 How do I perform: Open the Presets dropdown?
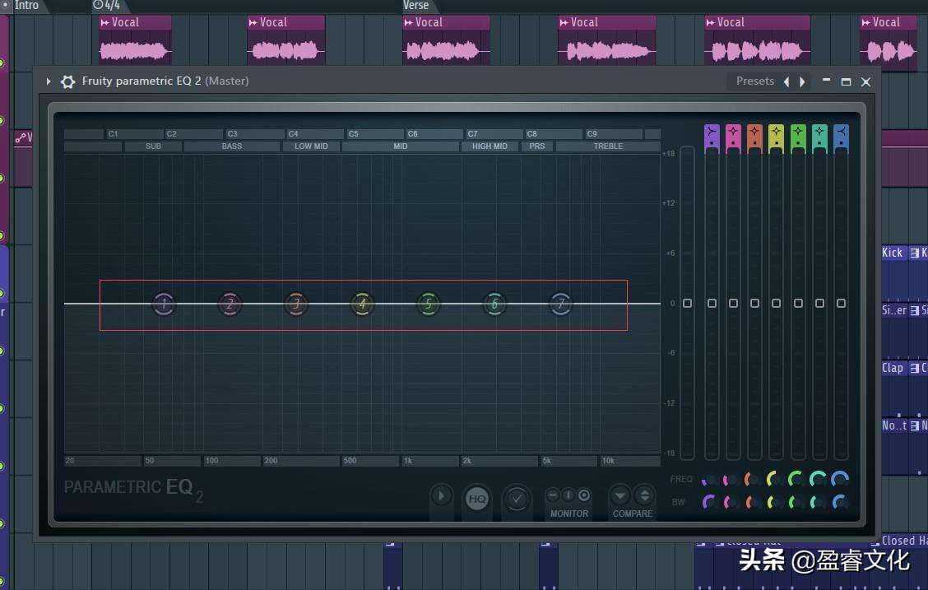click(x=754, y=81)
